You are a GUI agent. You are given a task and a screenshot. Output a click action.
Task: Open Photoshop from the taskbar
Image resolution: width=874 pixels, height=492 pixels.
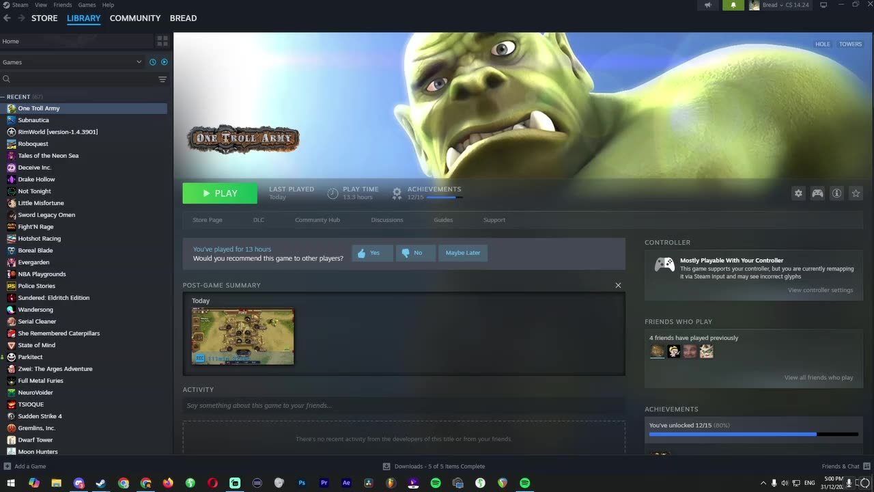tap(302, 483)
